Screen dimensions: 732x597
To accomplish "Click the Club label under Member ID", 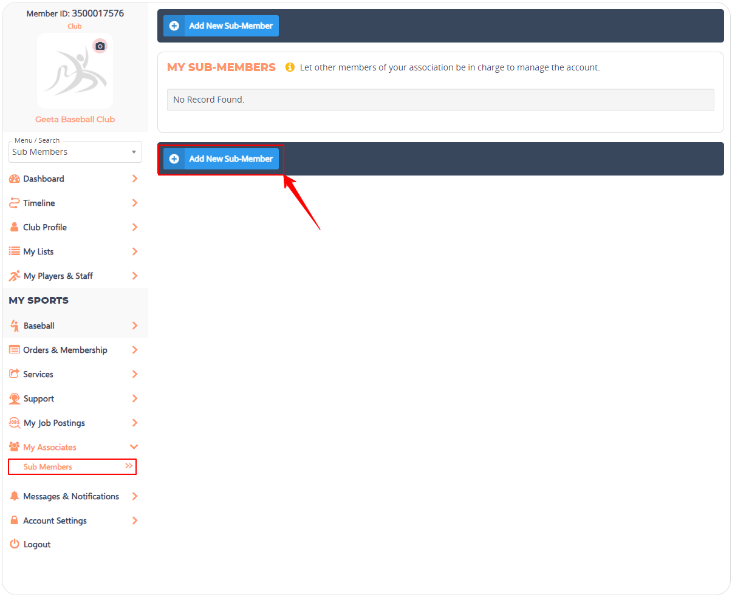I will point(75,26).
